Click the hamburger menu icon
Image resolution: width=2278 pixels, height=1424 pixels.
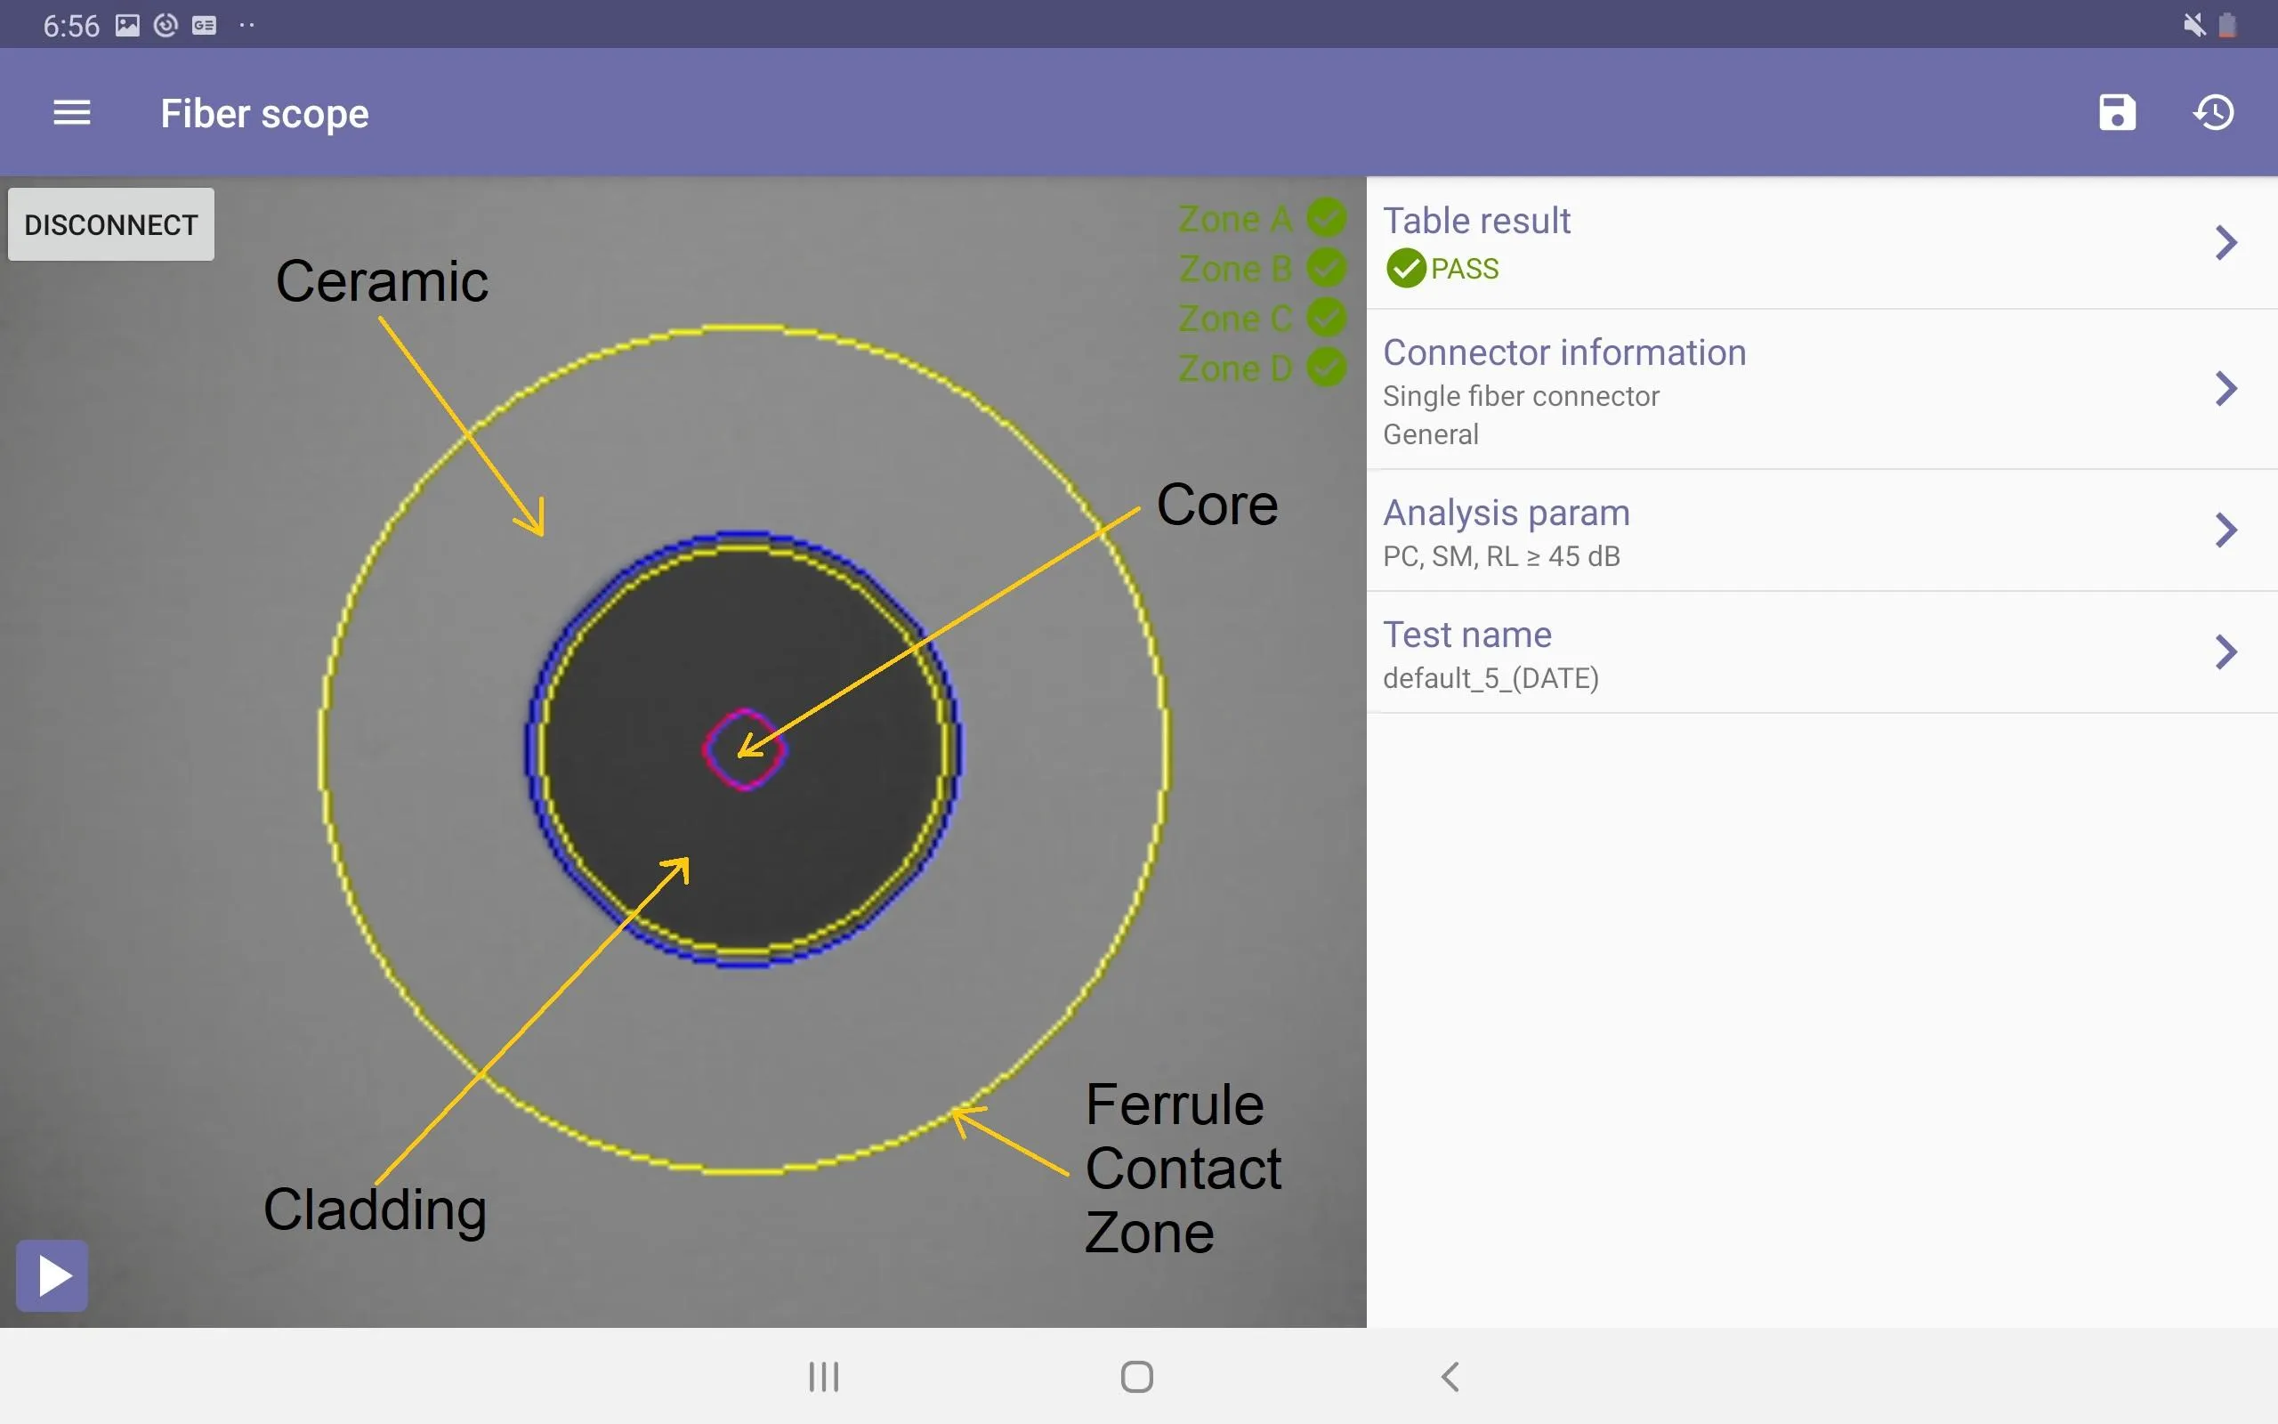click(x=70, y=111)
